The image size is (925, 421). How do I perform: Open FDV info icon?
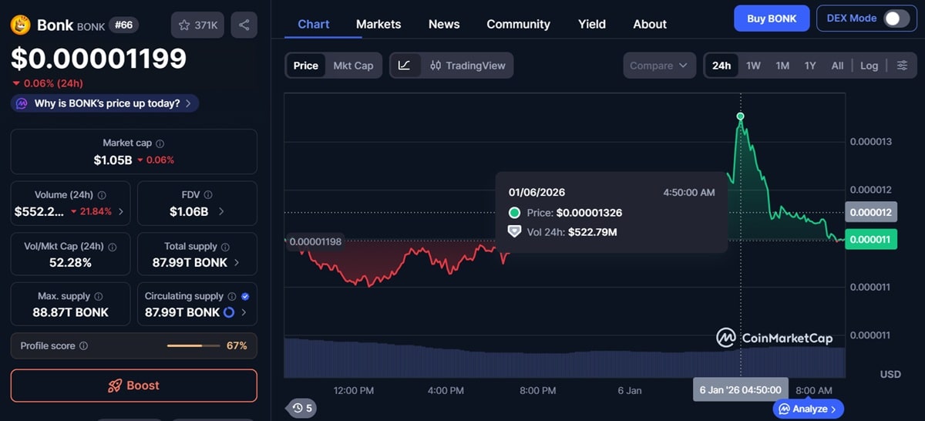(x=207, y=195)
